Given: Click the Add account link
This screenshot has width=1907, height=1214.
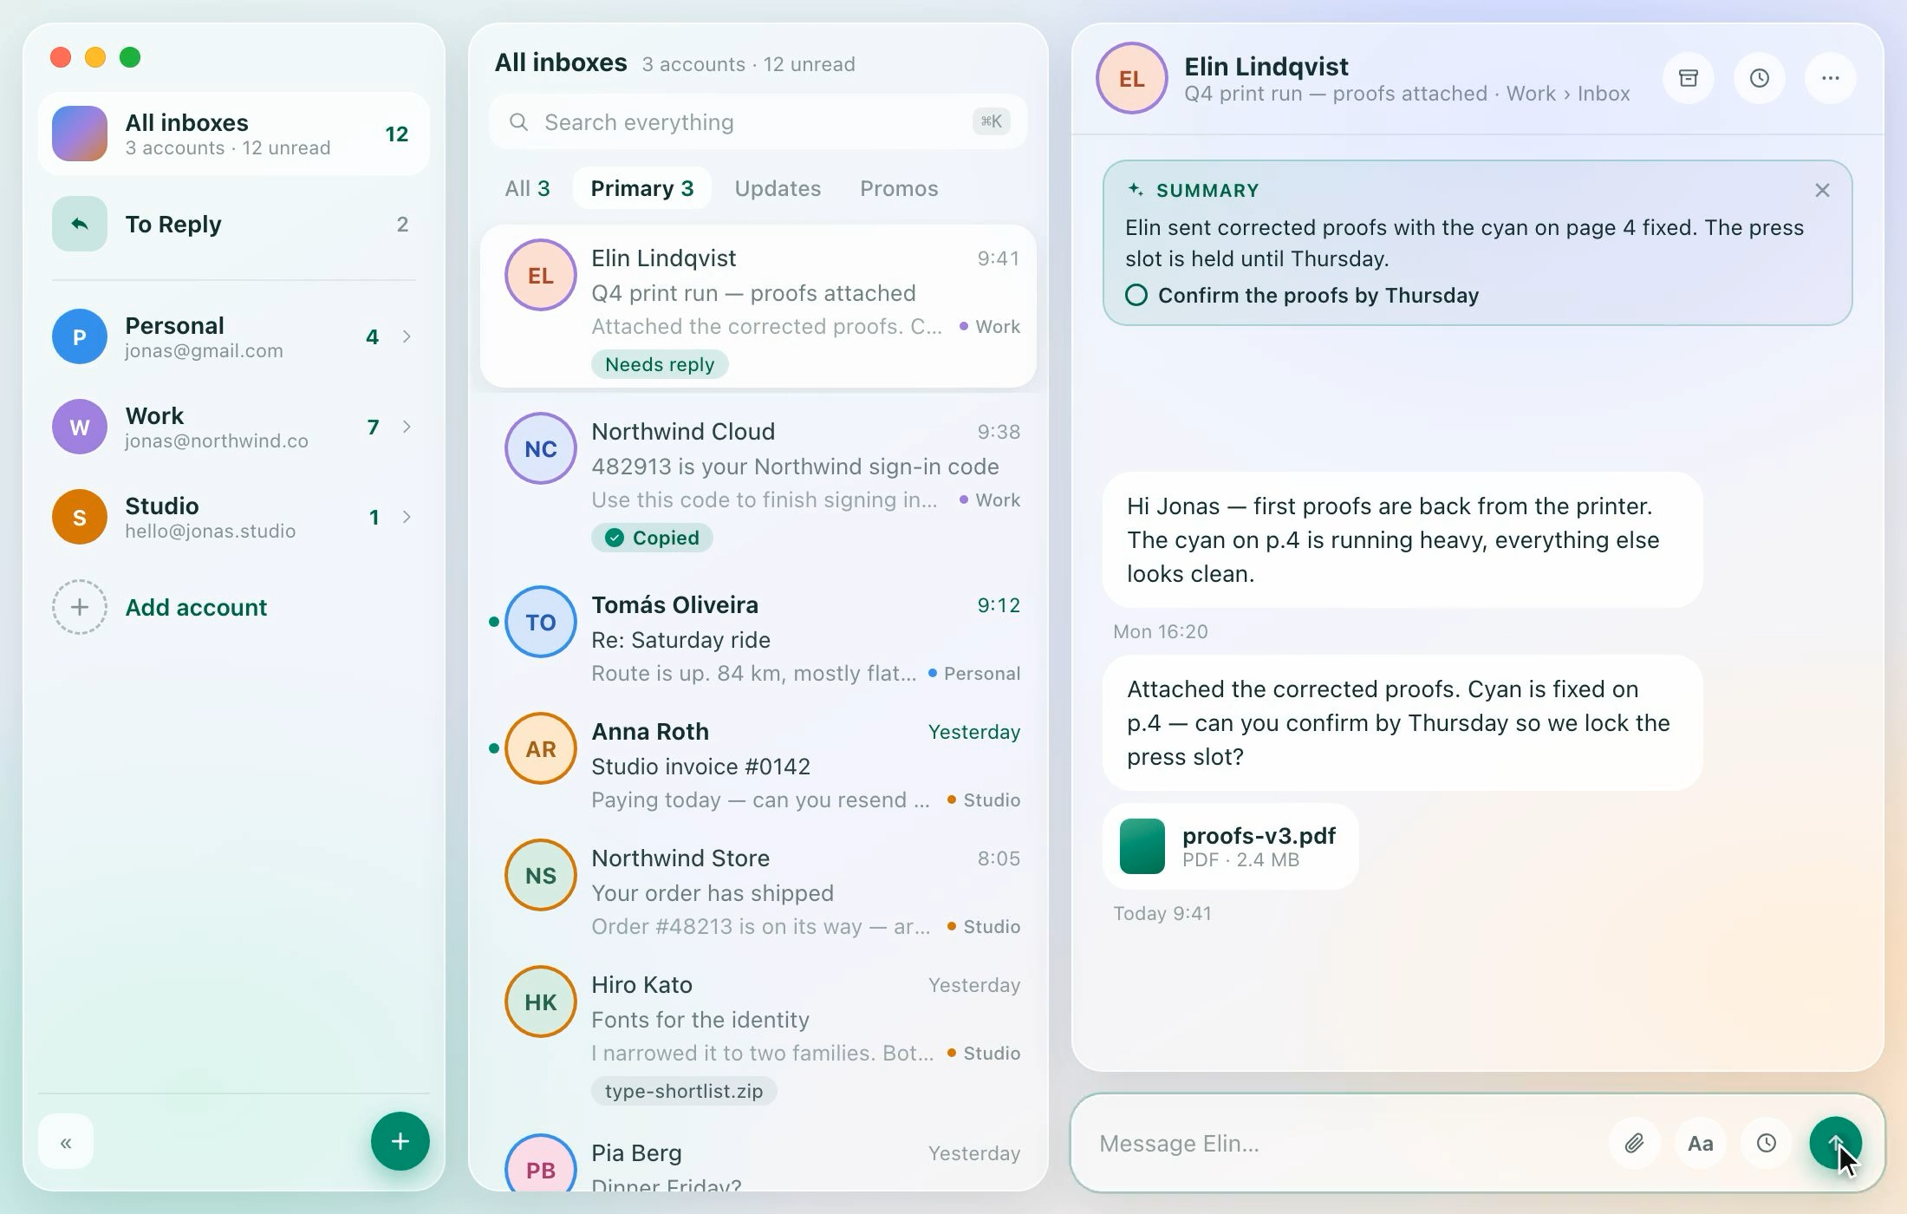Looking at the screenshot, I should point(196,607).
